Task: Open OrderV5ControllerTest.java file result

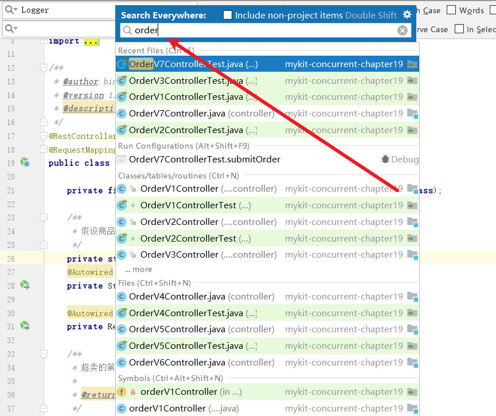Action: pyautogui.click(x=267, y=346)
